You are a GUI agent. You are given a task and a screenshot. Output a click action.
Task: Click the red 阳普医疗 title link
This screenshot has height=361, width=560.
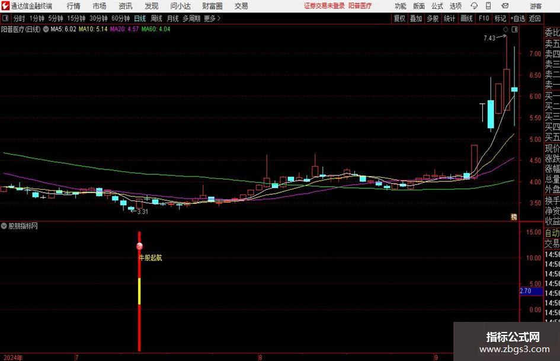click(360, 6)
